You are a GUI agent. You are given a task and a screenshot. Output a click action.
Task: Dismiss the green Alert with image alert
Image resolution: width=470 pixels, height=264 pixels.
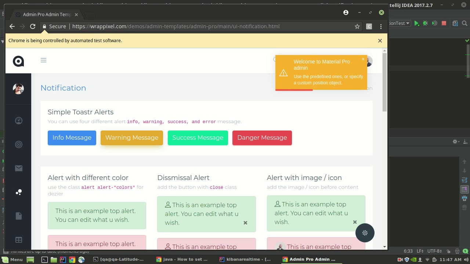coord(355,222)
